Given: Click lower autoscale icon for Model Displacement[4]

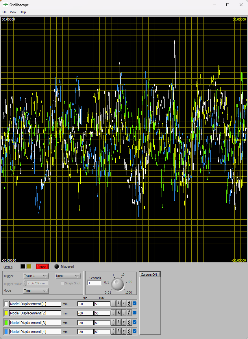Looking at the screenshot, I should coord(124,331).
